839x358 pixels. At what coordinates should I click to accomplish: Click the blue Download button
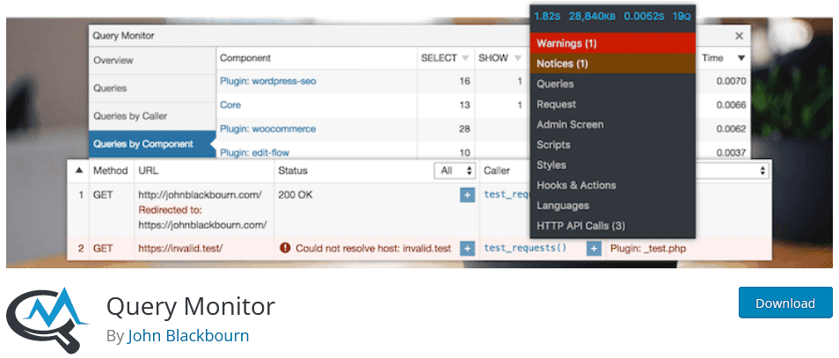pos(784,303)
